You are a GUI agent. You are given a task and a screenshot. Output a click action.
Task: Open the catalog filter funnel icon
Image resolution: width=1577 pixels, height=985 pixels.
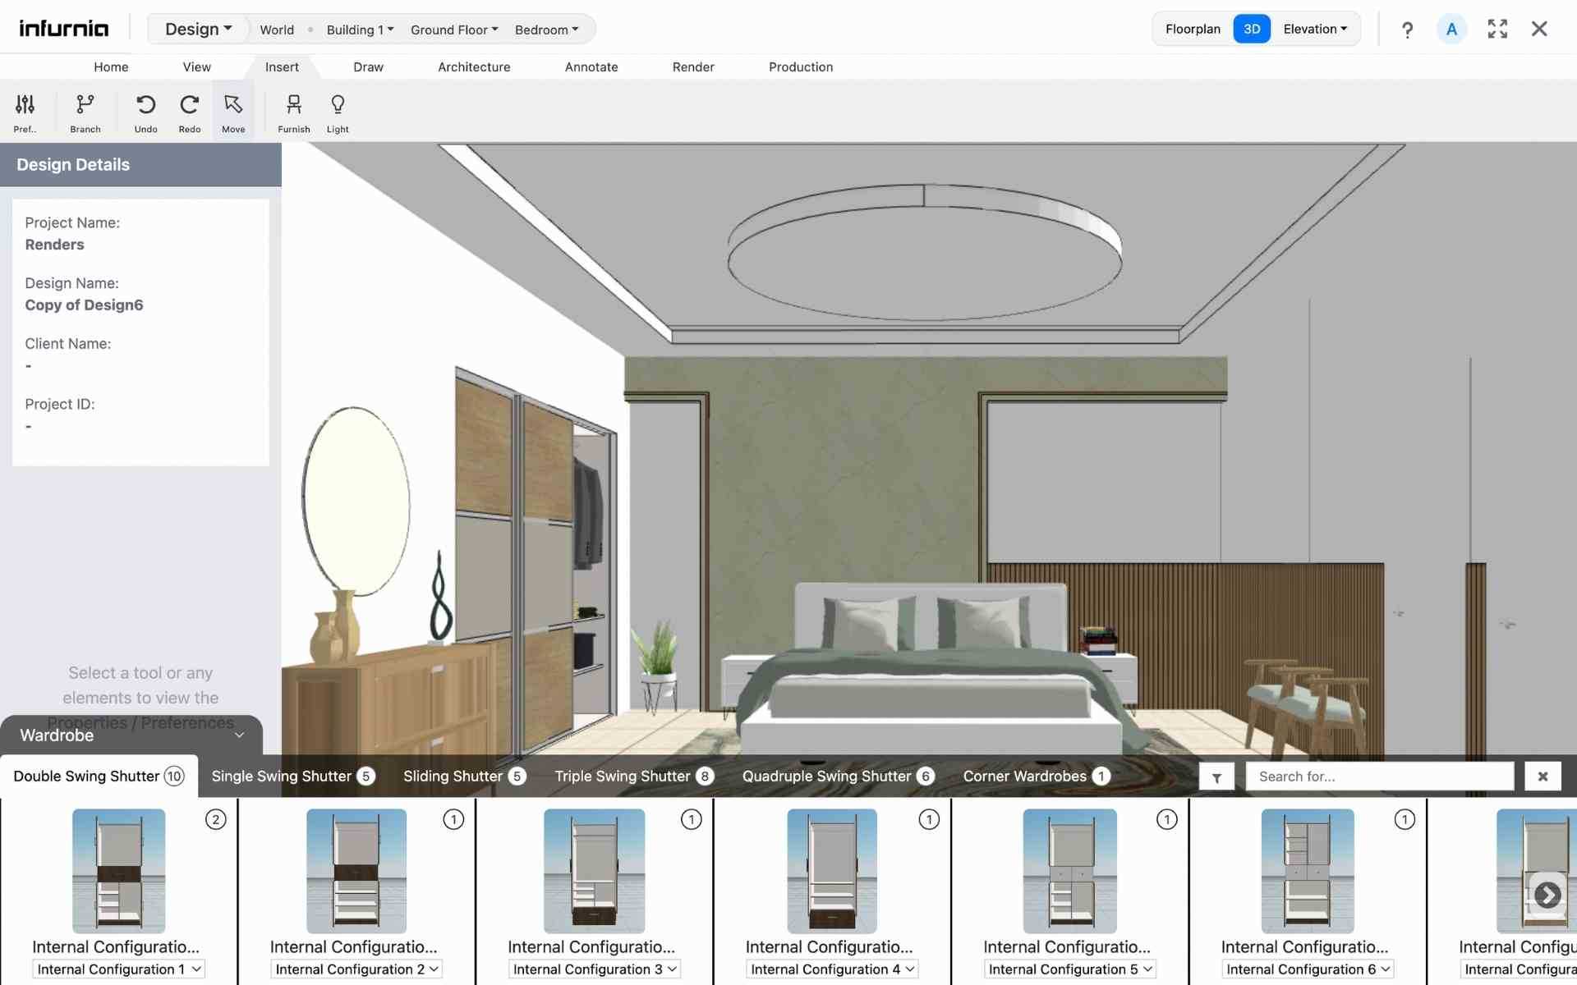pyautogui.click(x=1216, y=777)
